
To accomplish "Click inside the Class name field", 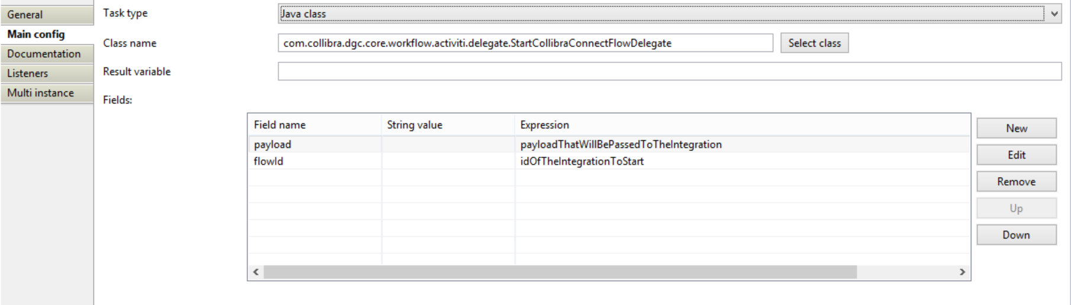I will click(x=525, y=43).
